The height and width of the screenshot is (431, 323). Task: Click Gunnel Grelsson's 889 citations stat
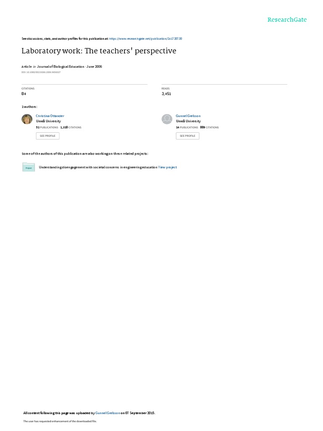tap(209, 128)
